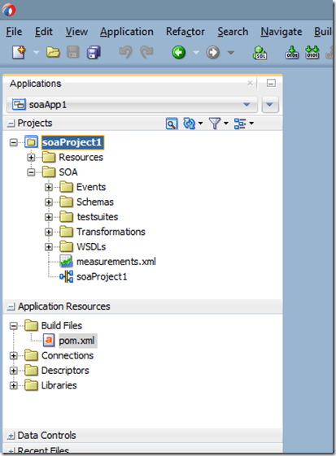The width and height of the screenshot is (336, 456).
Task: Collapse the SOA folder
Action: tap(31, 172)
